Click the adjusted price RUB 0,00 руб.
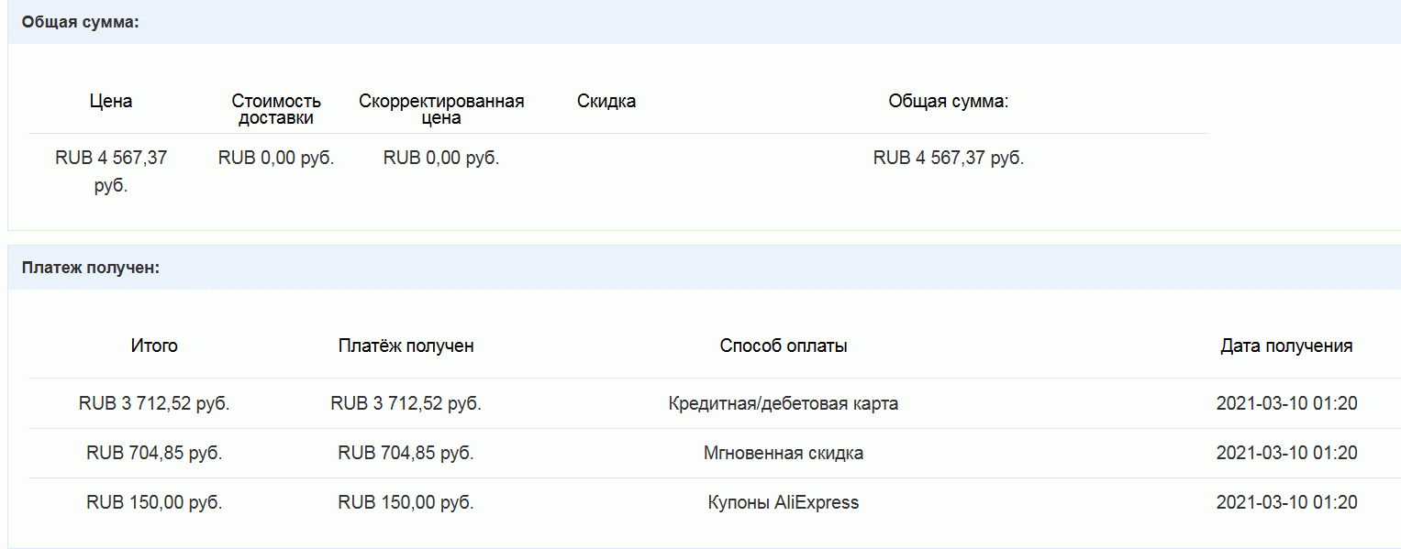Viewport: 1401px width, 549px height. [441, 158]
